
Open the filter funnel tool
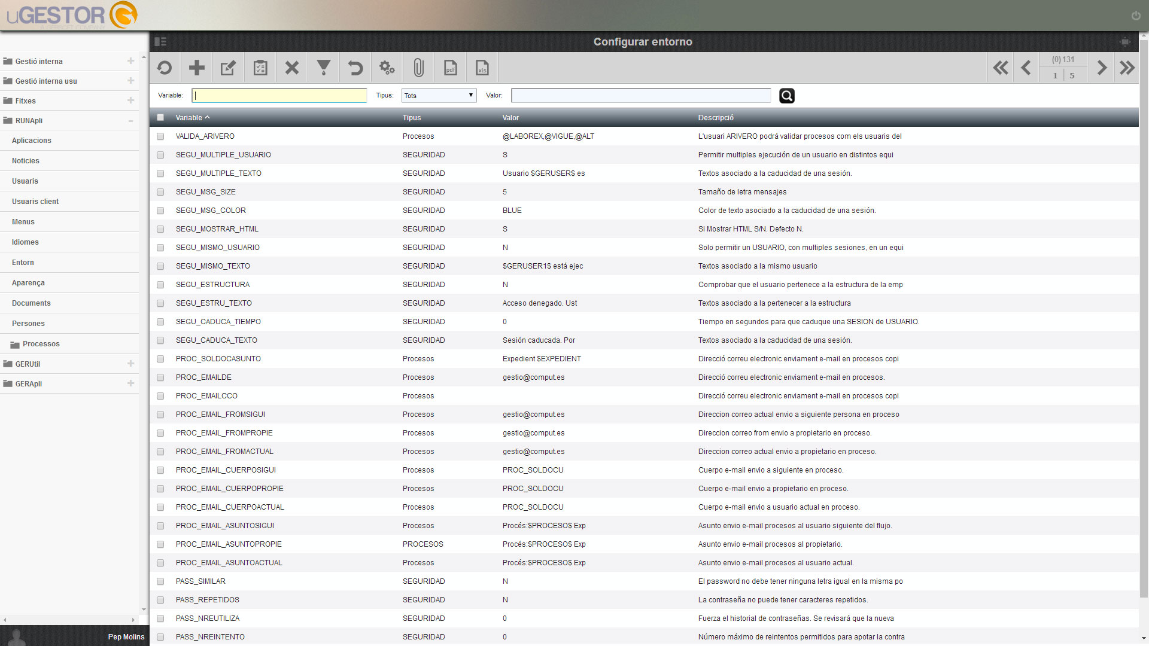point(323,68)
